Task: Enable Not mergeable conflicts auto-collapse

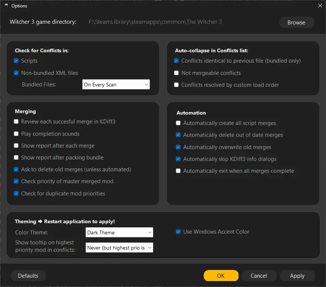Action: coord(176,73)
